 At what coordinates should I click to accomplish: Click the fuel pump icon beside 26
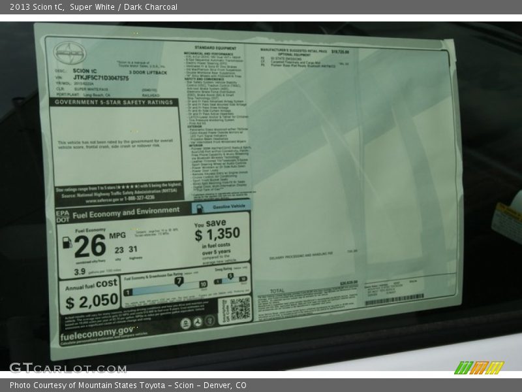(x=68, y=242)
